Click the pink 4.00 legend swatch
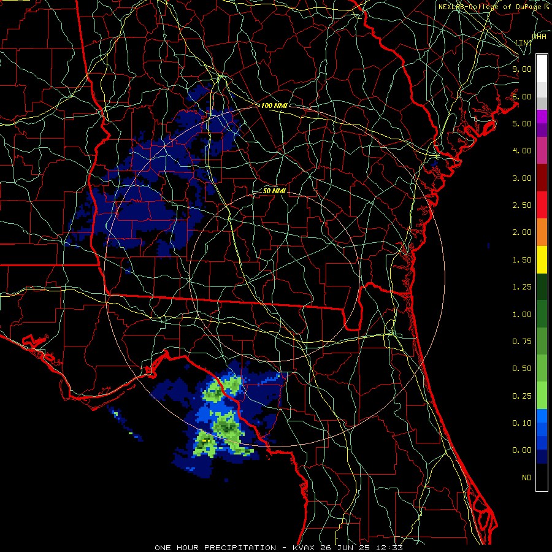This screenshot has height=552, width=552. (x=542, y=150)
